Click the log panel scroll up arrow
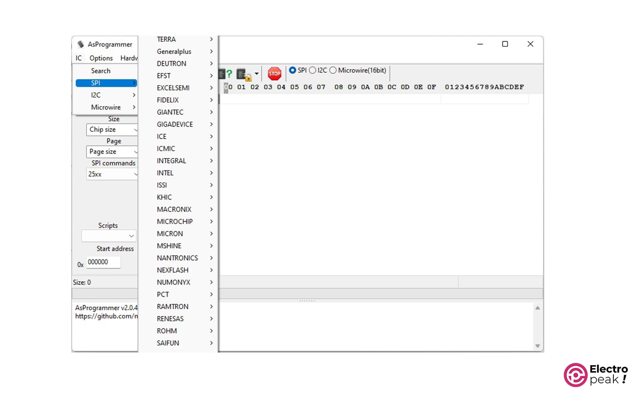 click(538, 308)
